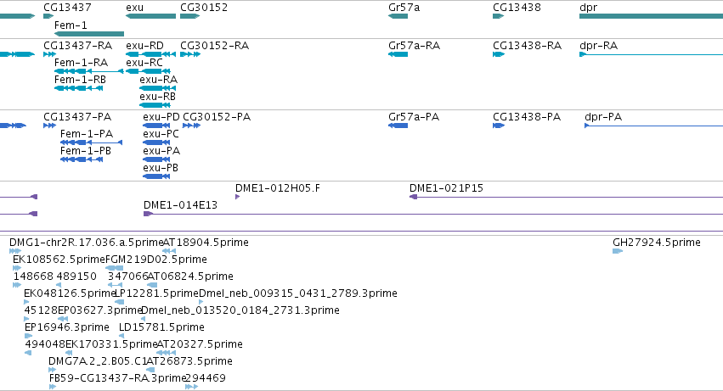The width and height of the screenshot is (723, 391).
Task: Select the CG30152-PA protein label
Action: point(217,117)
